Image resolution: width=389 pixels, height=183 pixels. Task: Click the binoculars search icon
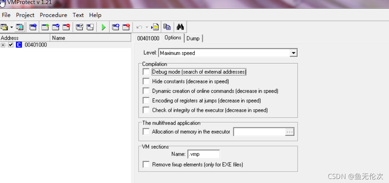coord(180,27)
